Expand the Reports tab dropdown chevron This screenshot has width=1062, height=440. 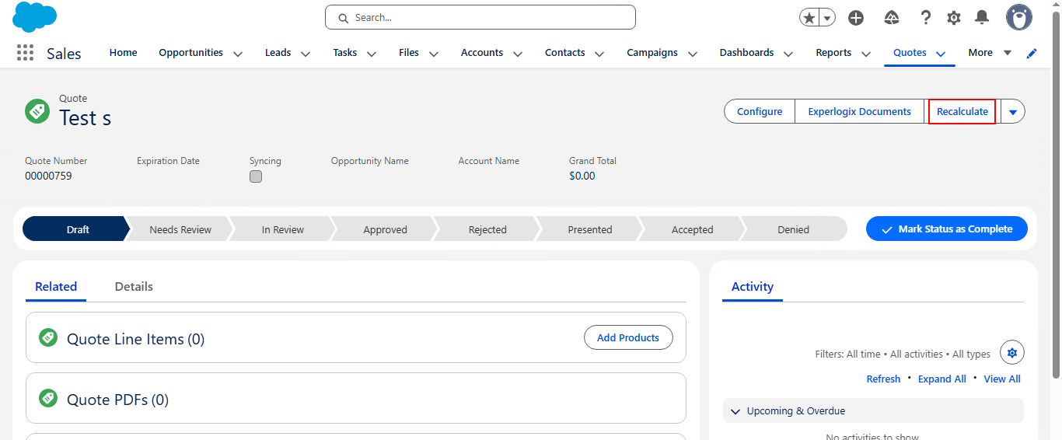866,54
